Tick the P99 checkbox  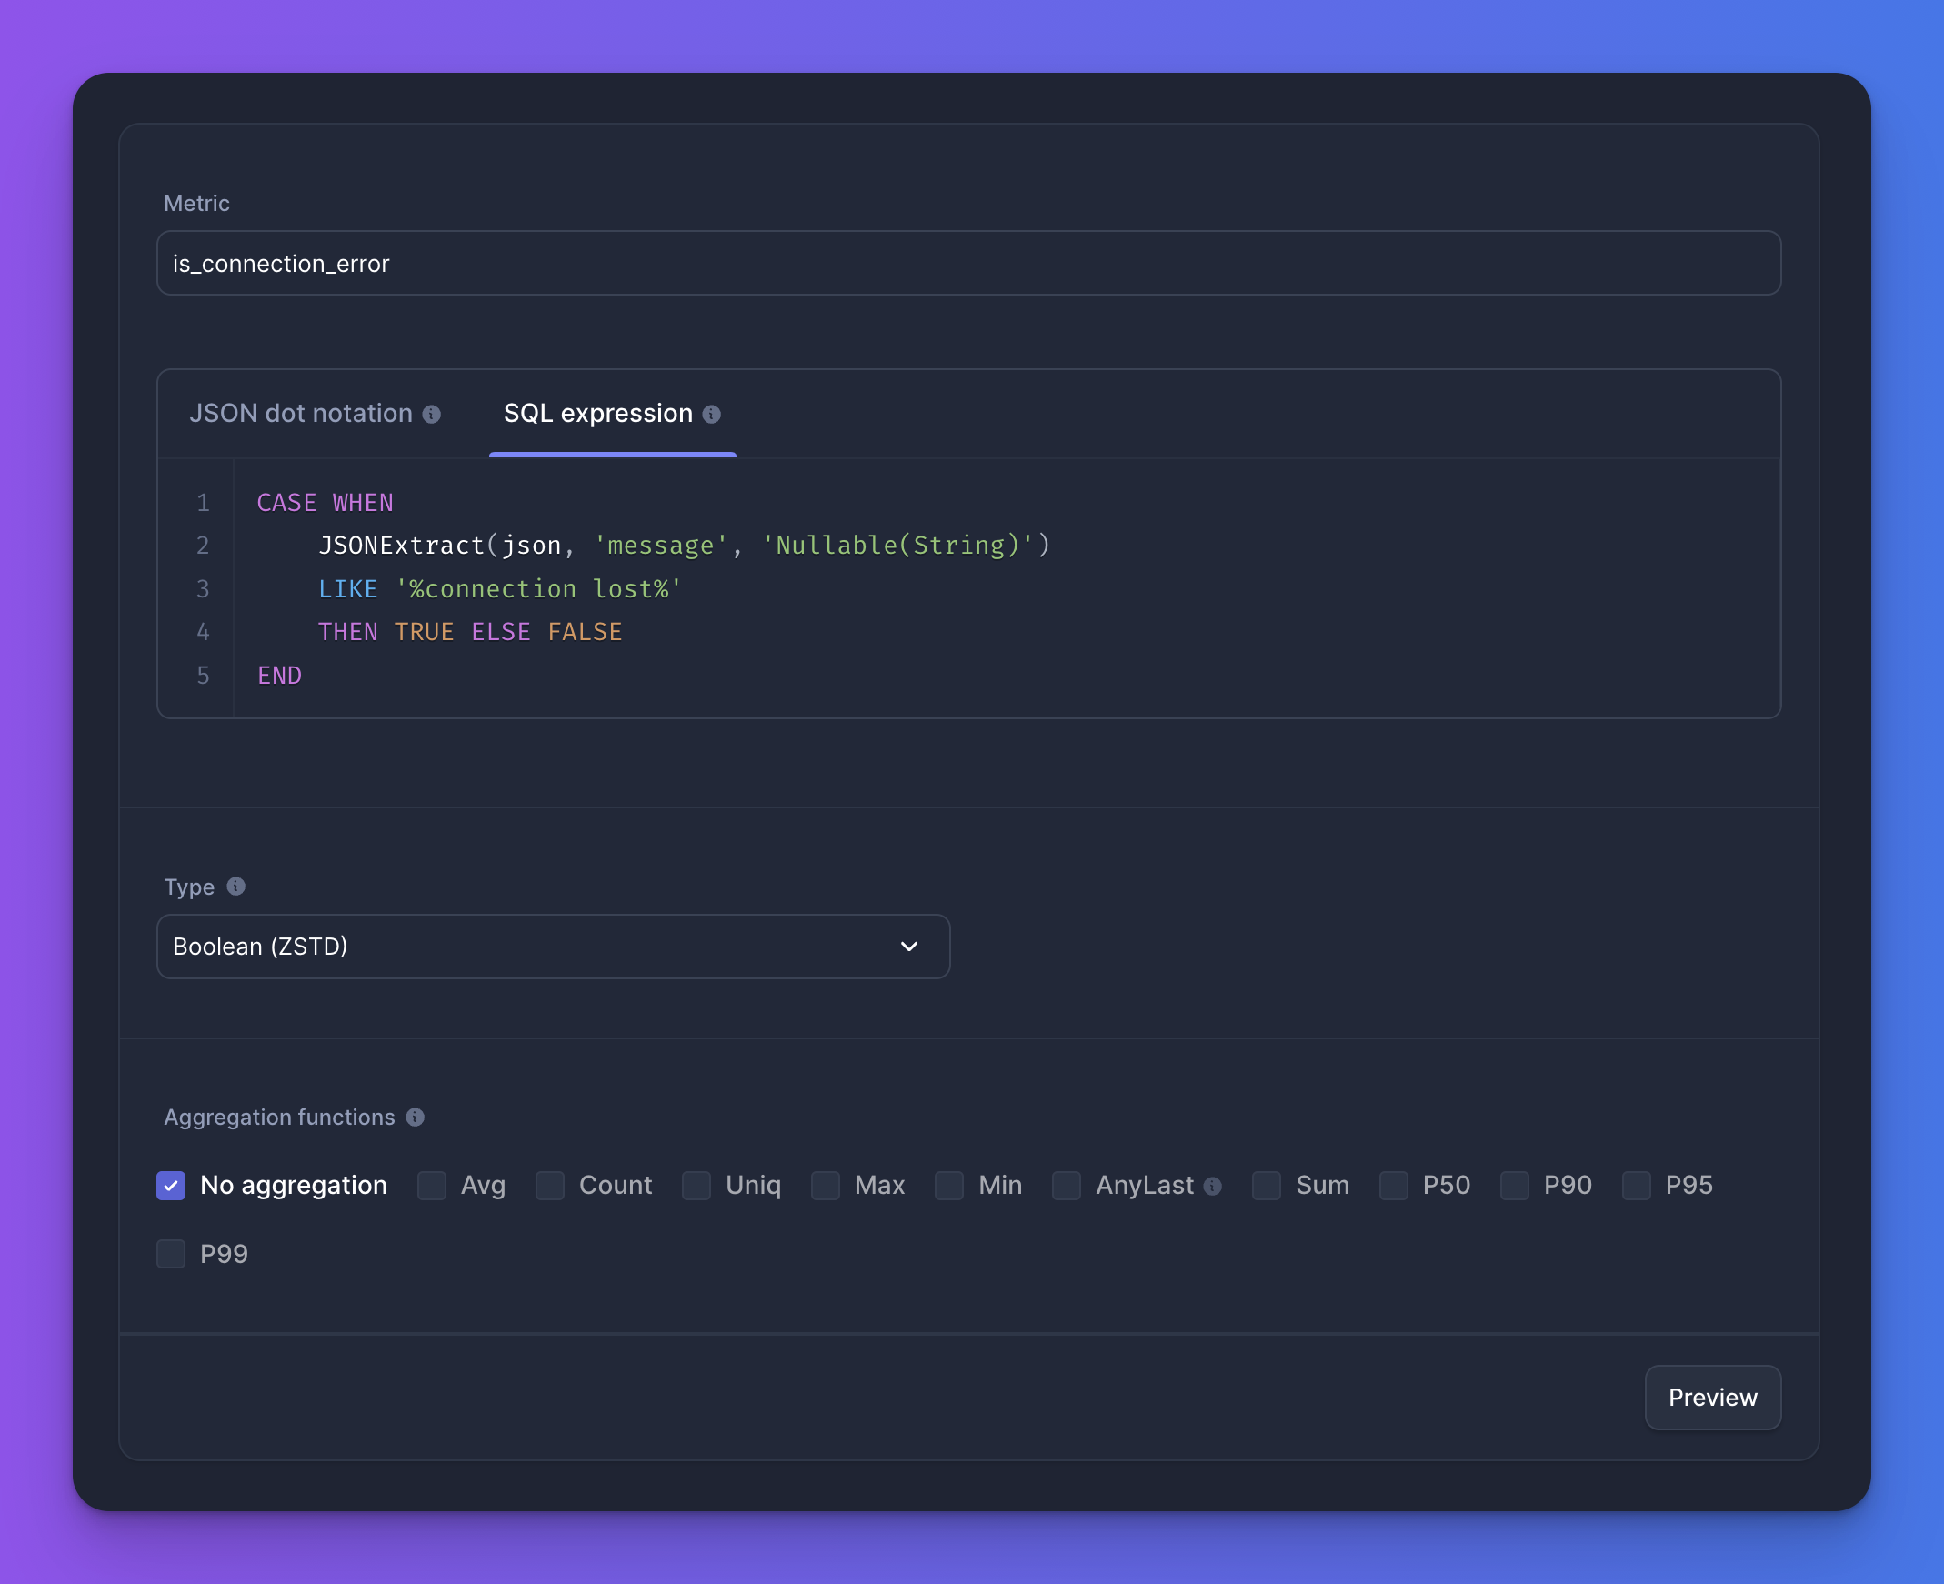point(171,1254)
